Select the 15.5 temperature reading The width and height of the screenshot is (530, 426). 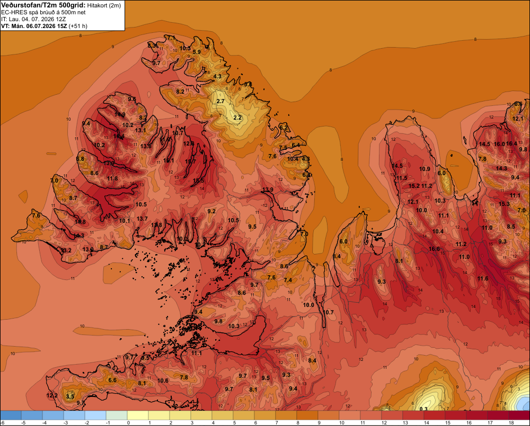[198, 180]
